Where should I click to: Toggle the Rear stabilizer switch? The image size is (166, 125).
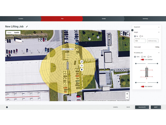pos(142,86)
